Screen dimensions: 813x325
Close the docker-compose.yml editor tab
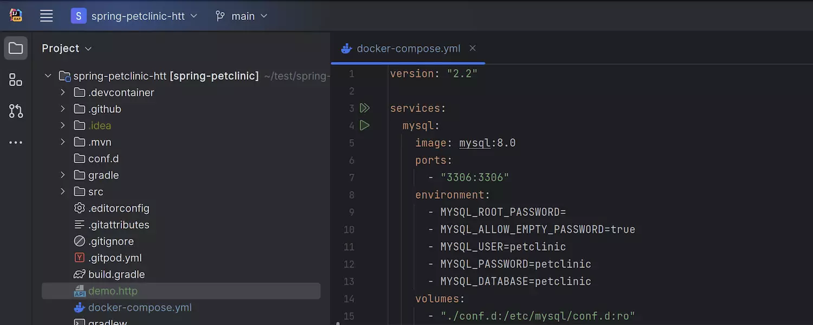[x=473, y=48]
